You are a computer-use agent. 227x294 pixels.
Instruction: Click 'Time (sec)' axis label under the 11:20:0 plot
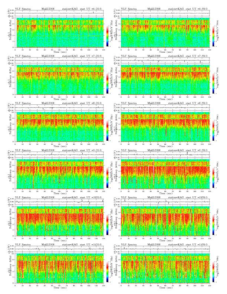point(60,287)
